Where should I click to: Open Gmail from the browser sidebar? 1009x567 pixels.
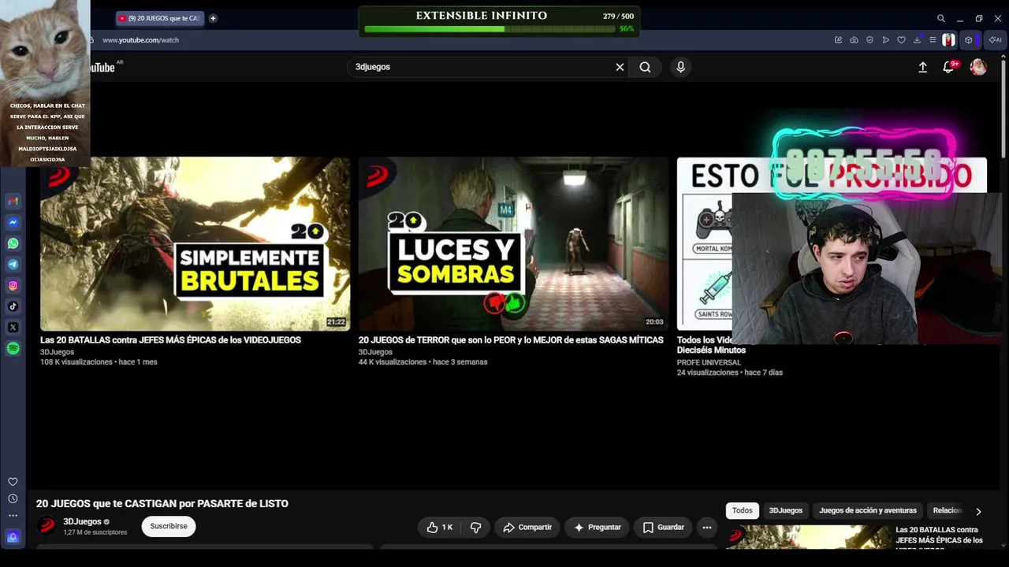13,202
